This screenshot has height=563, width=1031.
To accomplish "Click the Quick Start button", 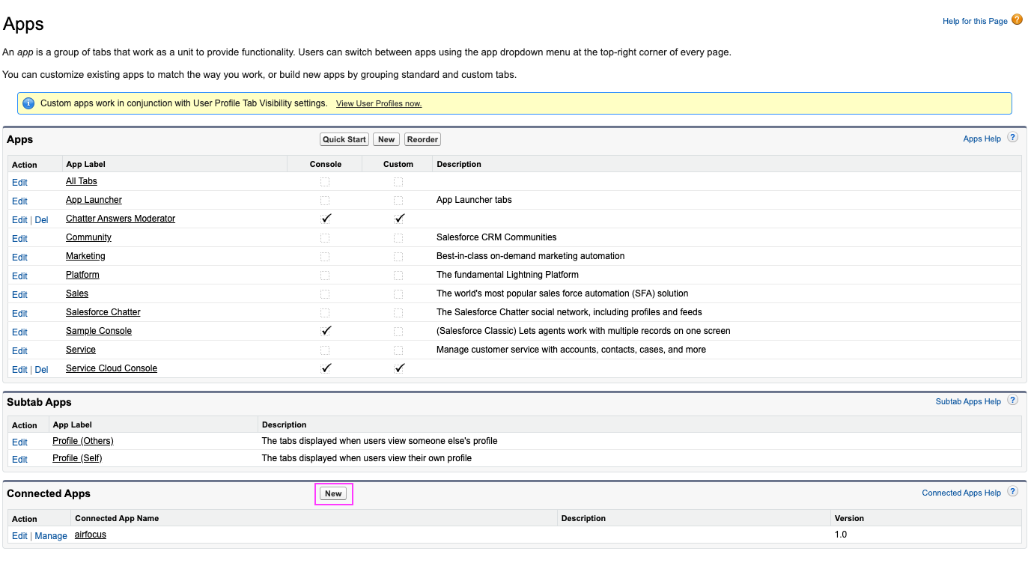I will (344, 139).
